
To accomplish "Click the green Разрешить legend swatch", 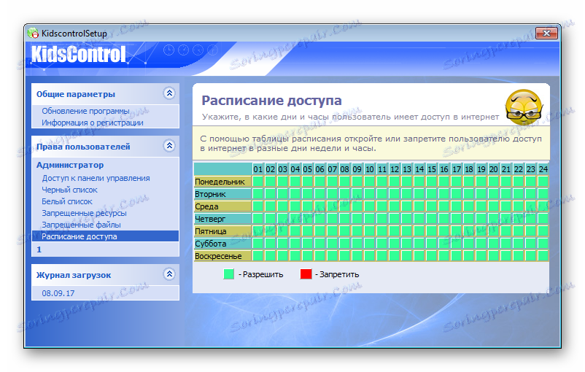I will [228, 274].
